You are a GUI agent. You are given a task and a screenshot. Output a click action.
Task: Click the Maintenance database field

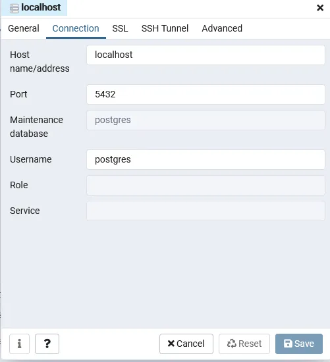pyautogui.click(x=206, y=120)
